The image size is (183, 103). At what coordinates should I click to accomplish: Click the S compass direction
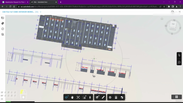point(172,34)
